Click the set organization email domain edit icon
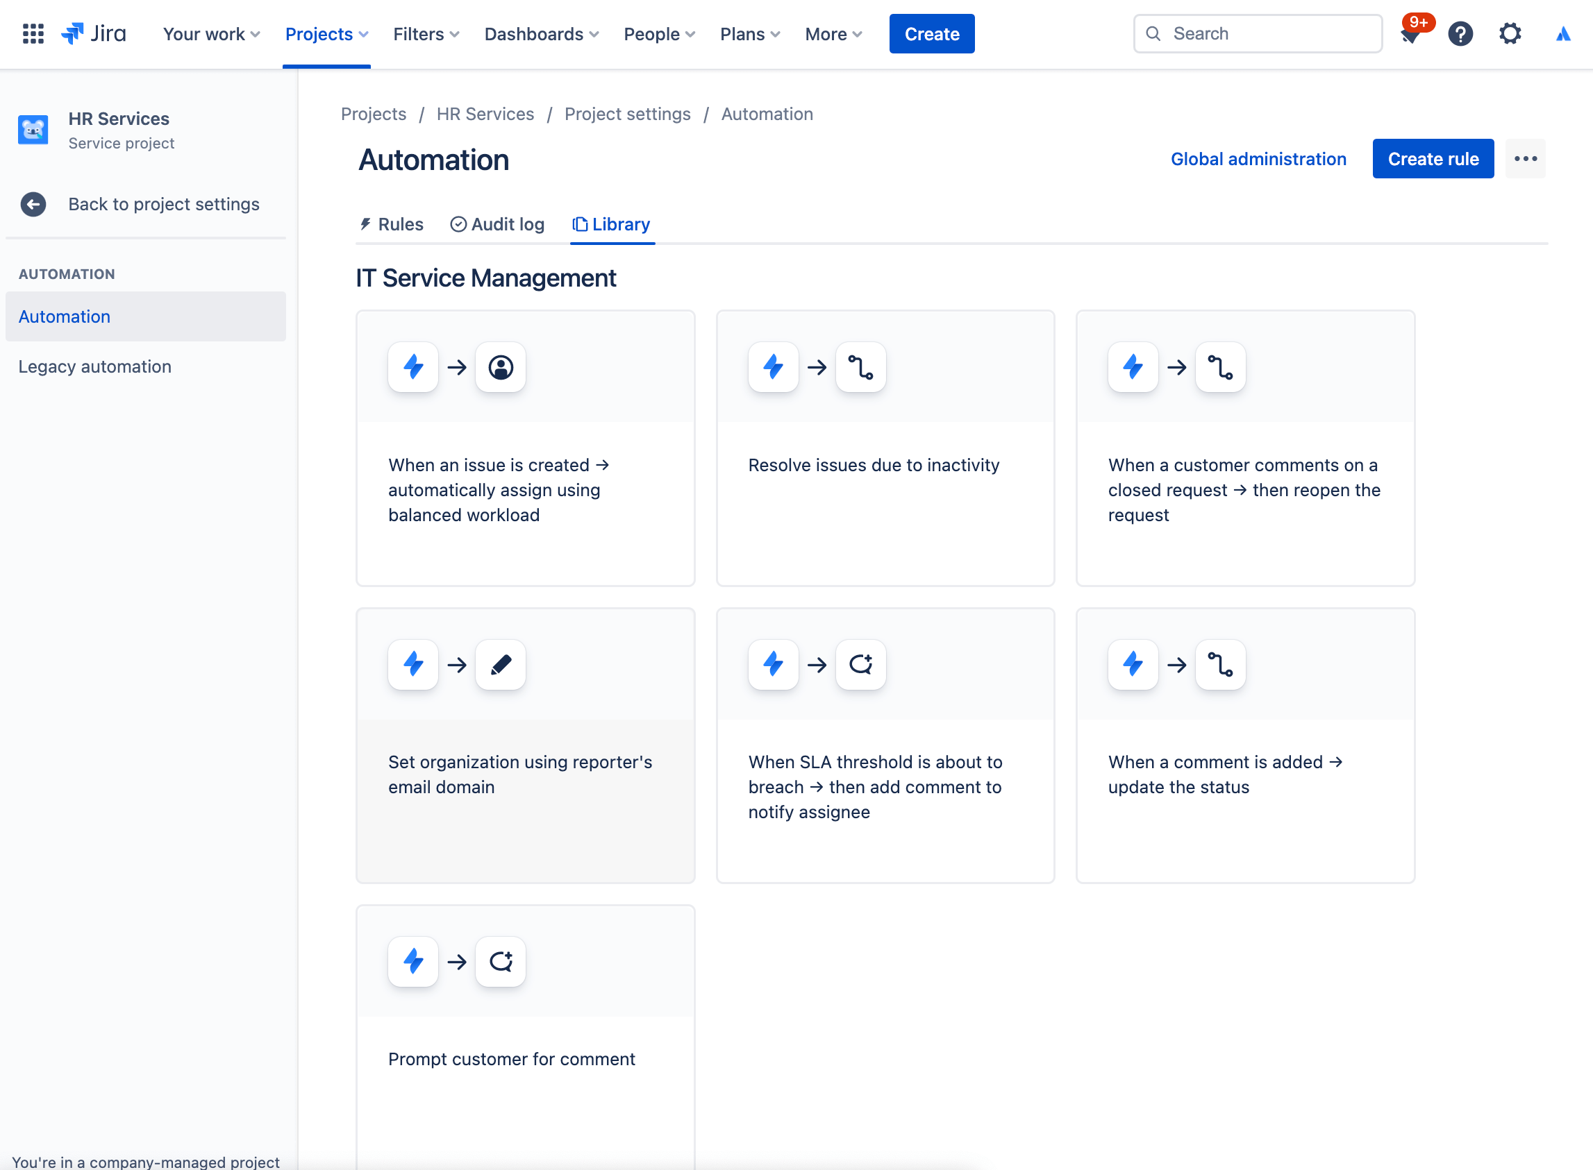The image size is (1593, 1170). (x=500, y=663)
